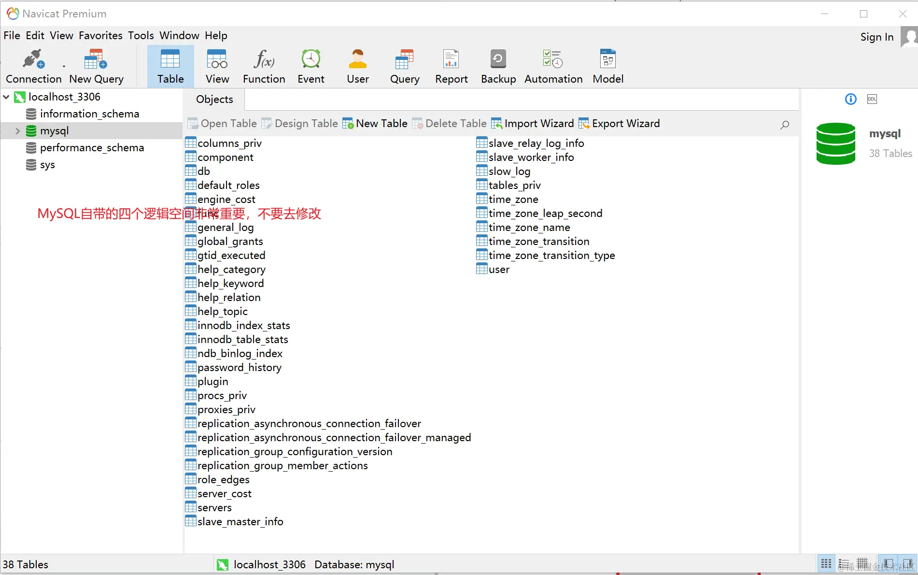The image size is (918, 575).
Task: Open the View menu
Action: point(61,35)
